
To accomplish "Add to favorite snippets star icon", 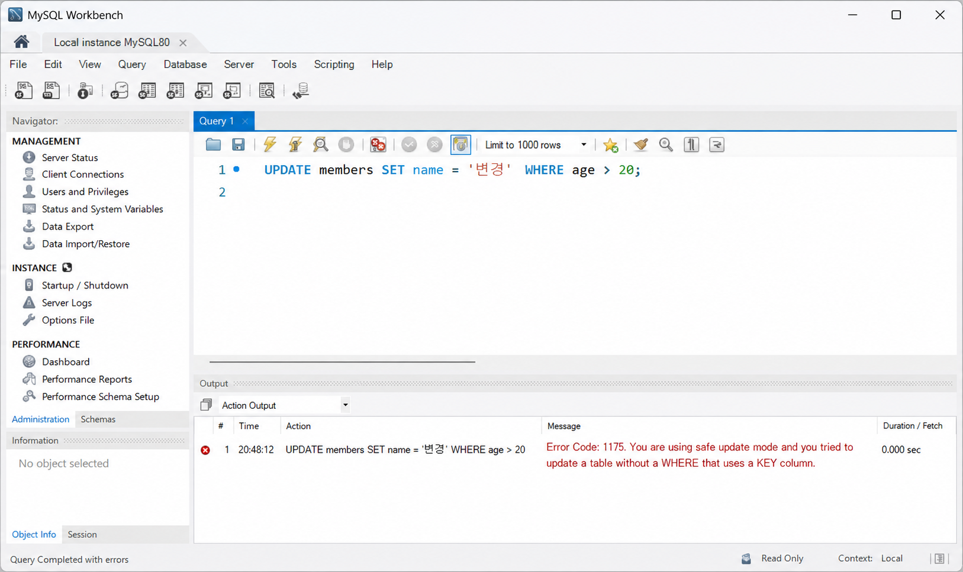I will (x=611, y=144).
